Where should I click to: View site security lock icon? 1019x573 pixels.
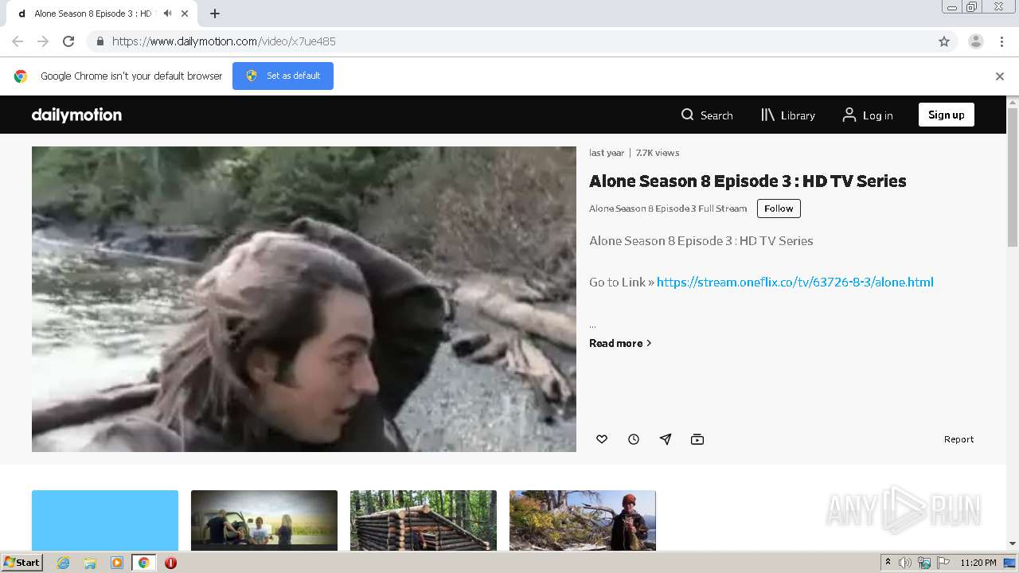coord(100,41)
